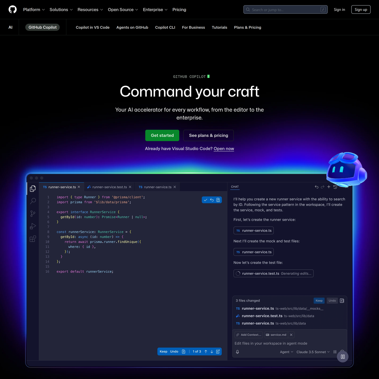Click Sign in
379x379 pixels.
pyautogui.click(x=339, y=9)
